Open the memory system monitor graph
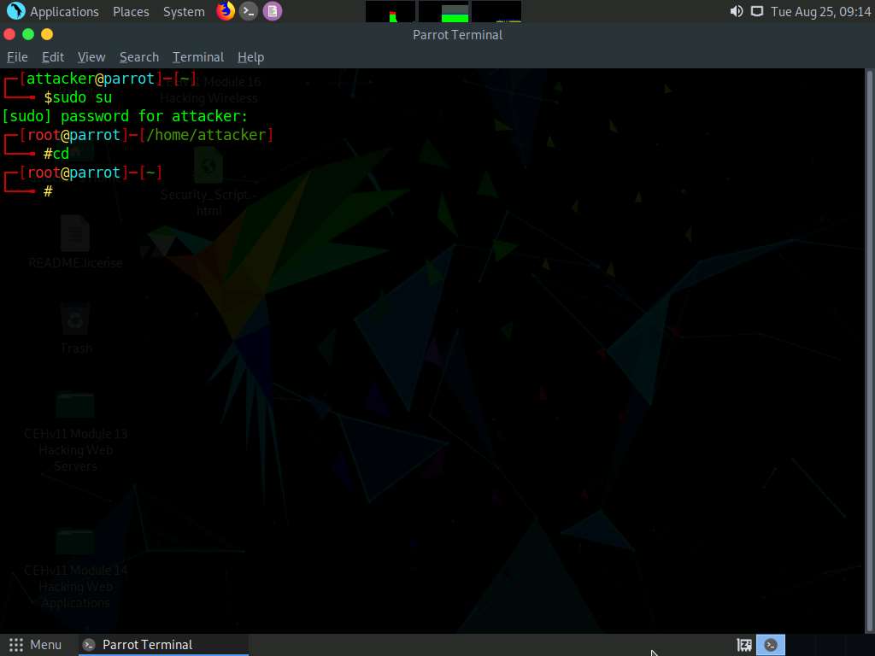 [443, 12]
